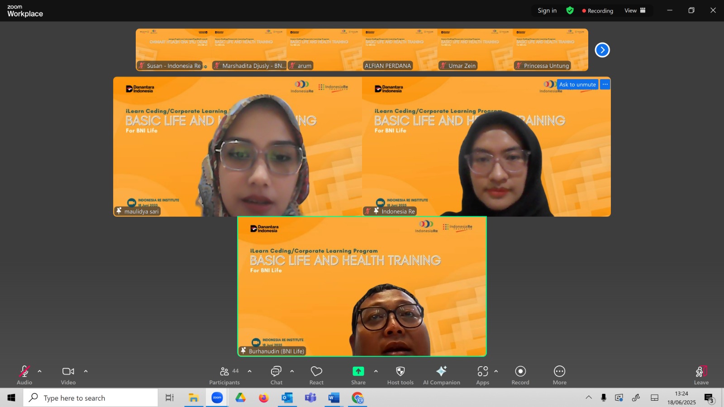This screenshot has width=724, height=407.
Task: Expand audio options arrow next to Audio
Action: [x=40, y=371]
